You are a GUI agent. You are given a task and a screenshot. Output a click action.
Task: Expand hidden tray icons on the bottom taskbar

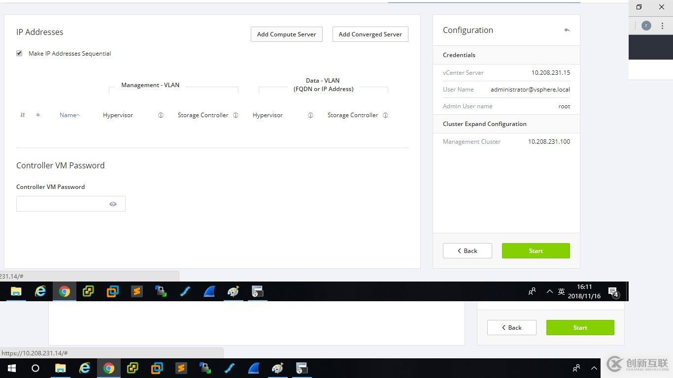pyautogui.click(x=594, y=368)
